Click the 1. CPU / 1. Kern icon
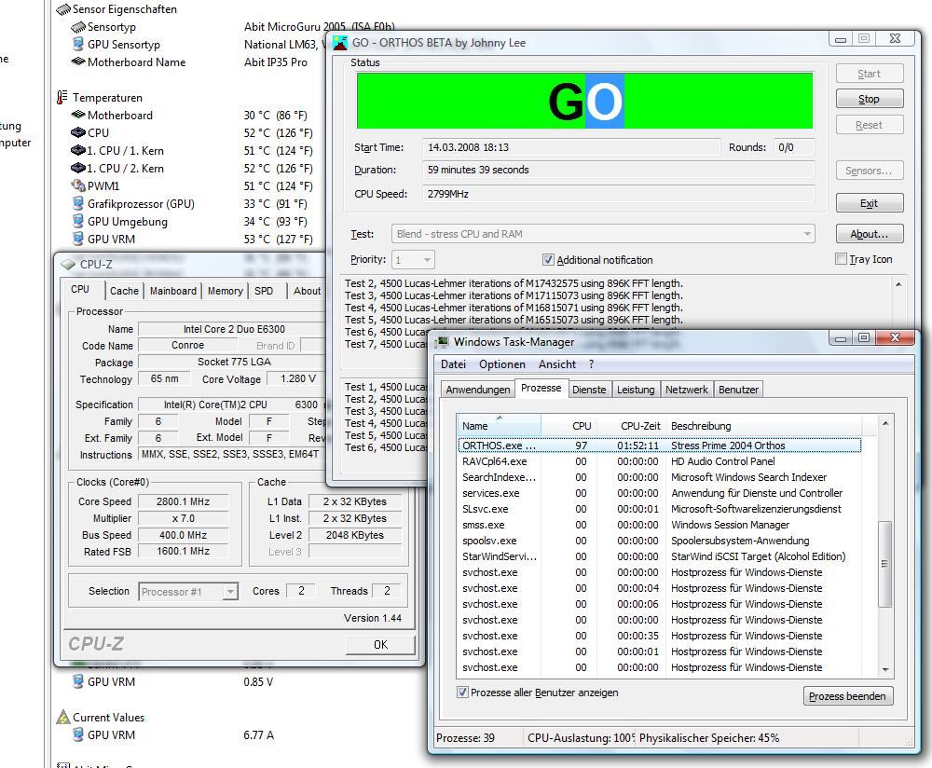The width and height of the screenshot is (932, 768). pos(78,150)
